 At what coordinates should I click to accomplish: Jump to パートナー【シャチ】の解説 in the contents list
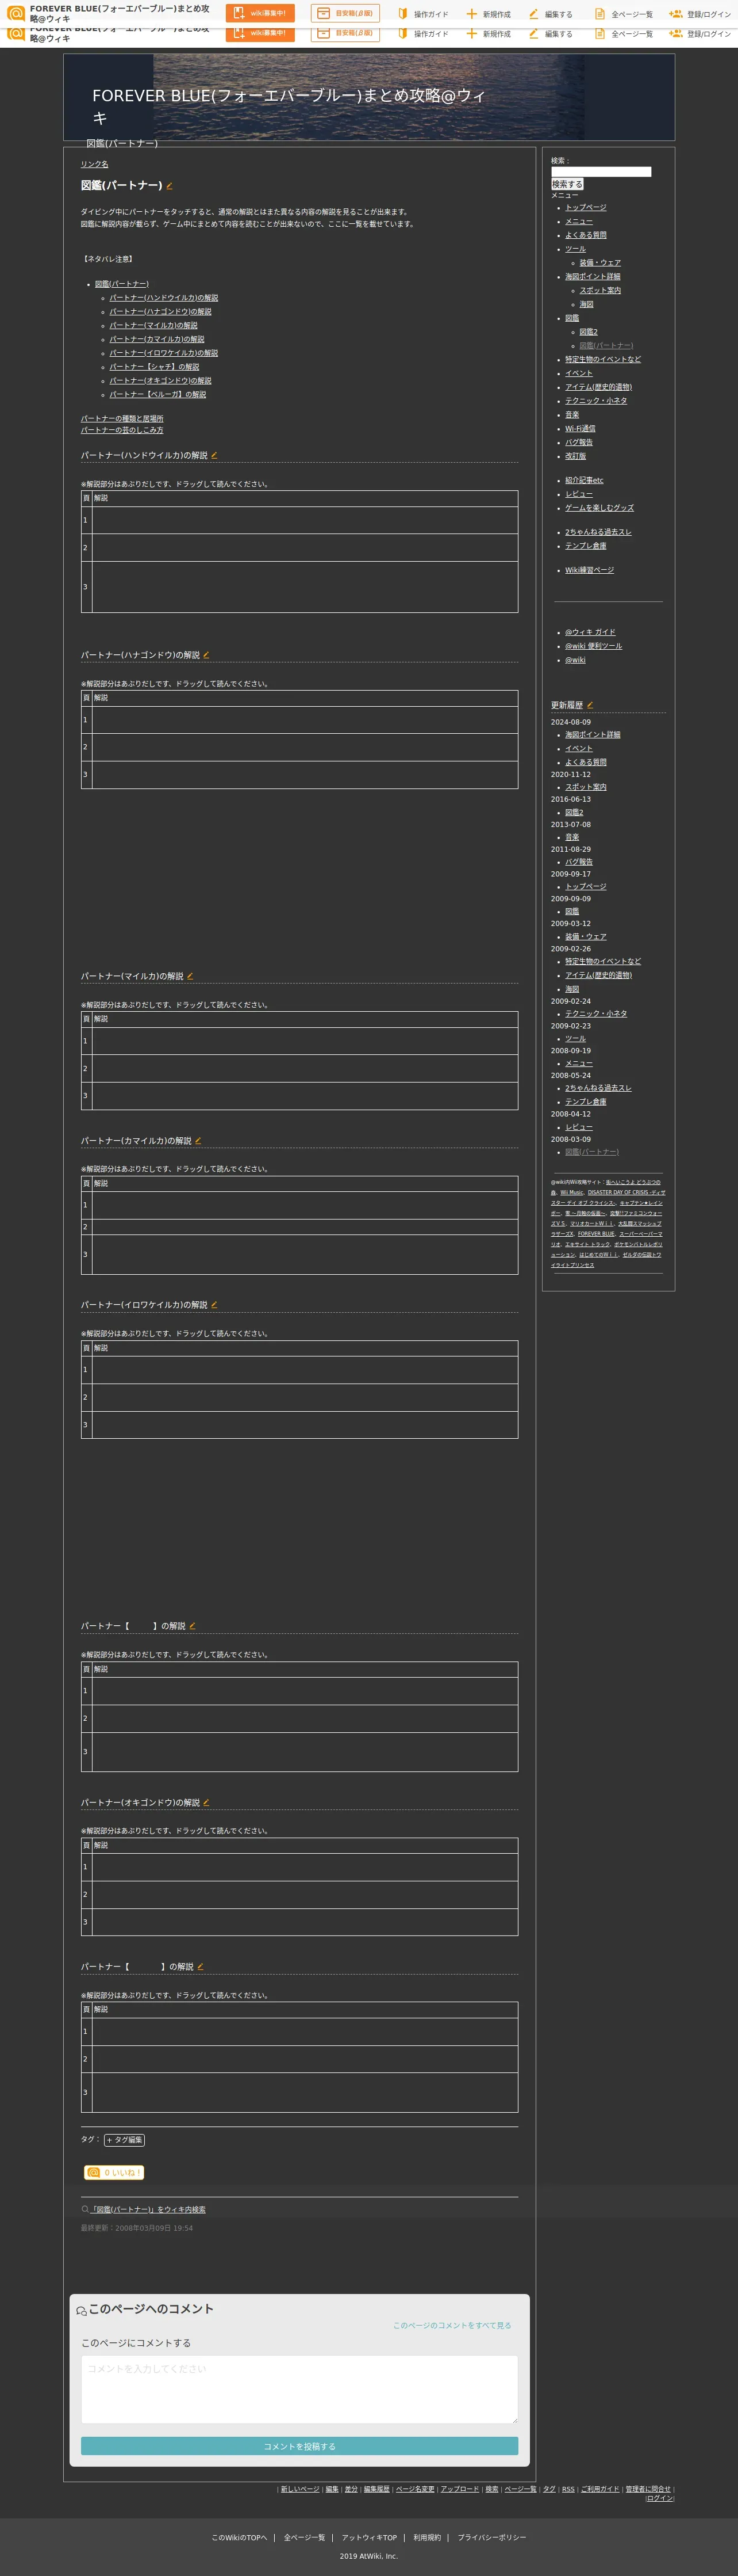[154, 367]
